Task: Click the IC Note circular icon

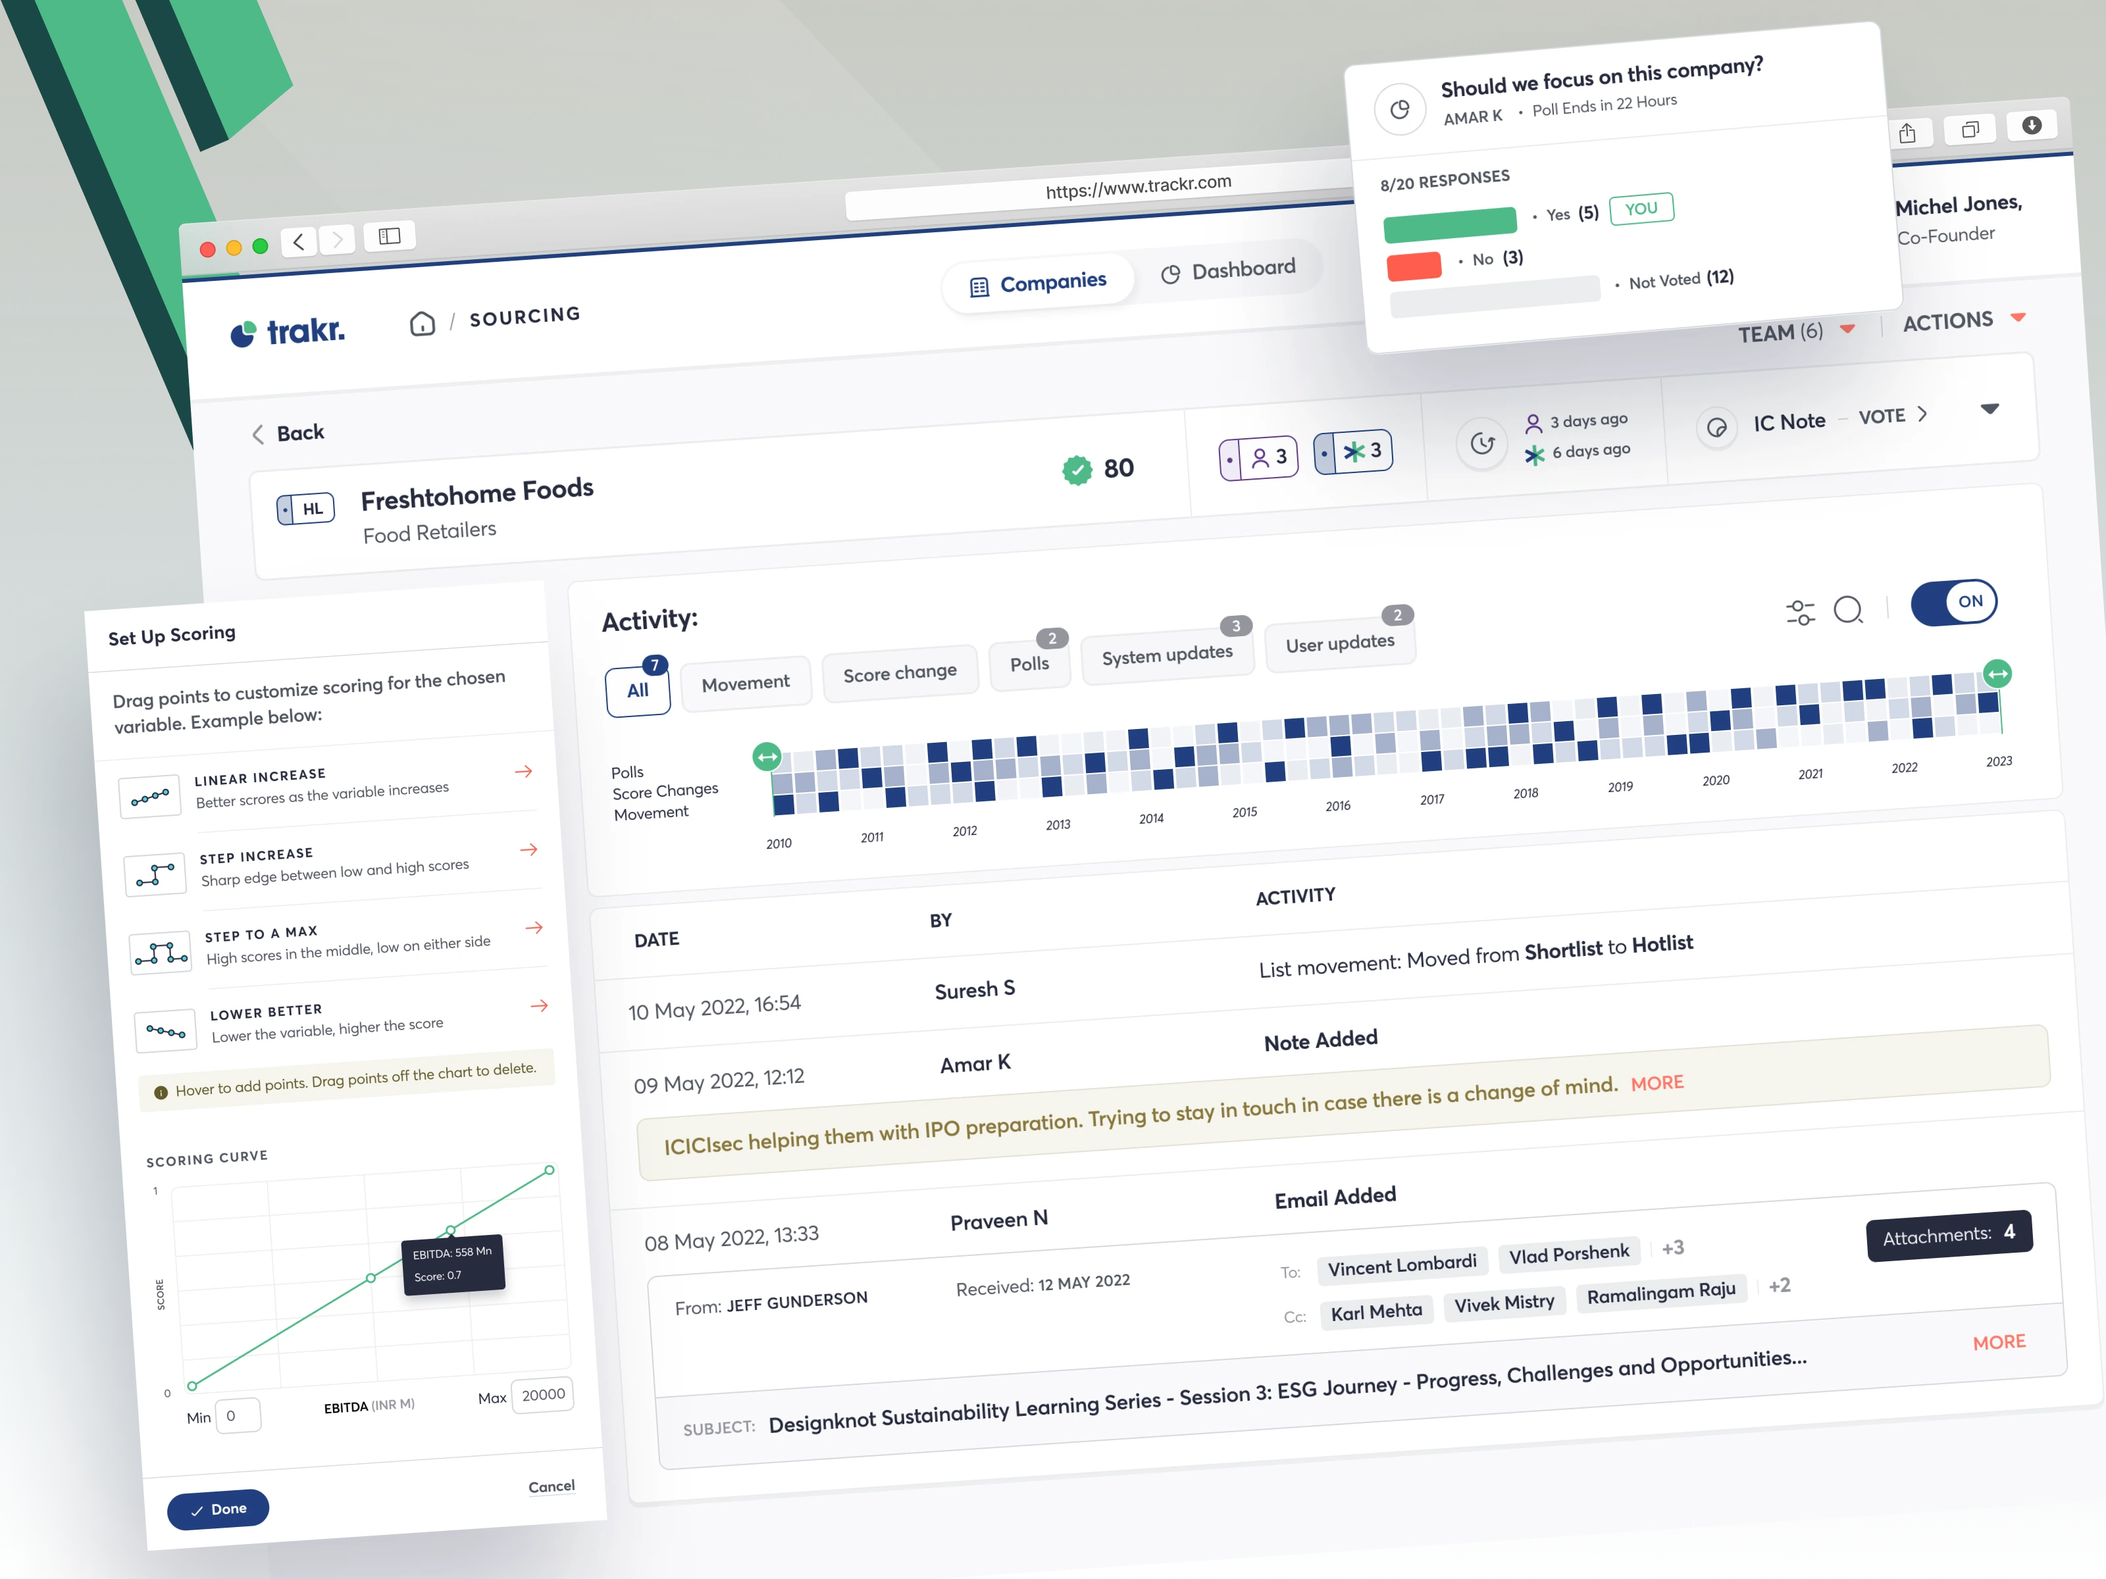Action: click(1716, 428)
